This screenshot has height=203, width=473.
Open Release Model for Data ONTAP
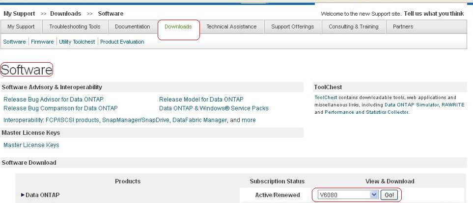point(201,100)
